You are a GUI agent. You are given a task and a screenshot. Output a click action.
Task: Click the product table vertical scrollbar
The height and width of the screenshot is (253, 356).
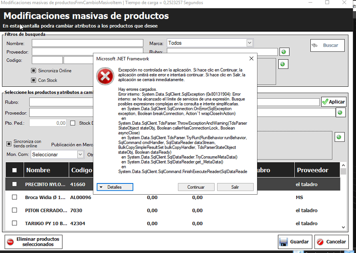tap(343, 196)
